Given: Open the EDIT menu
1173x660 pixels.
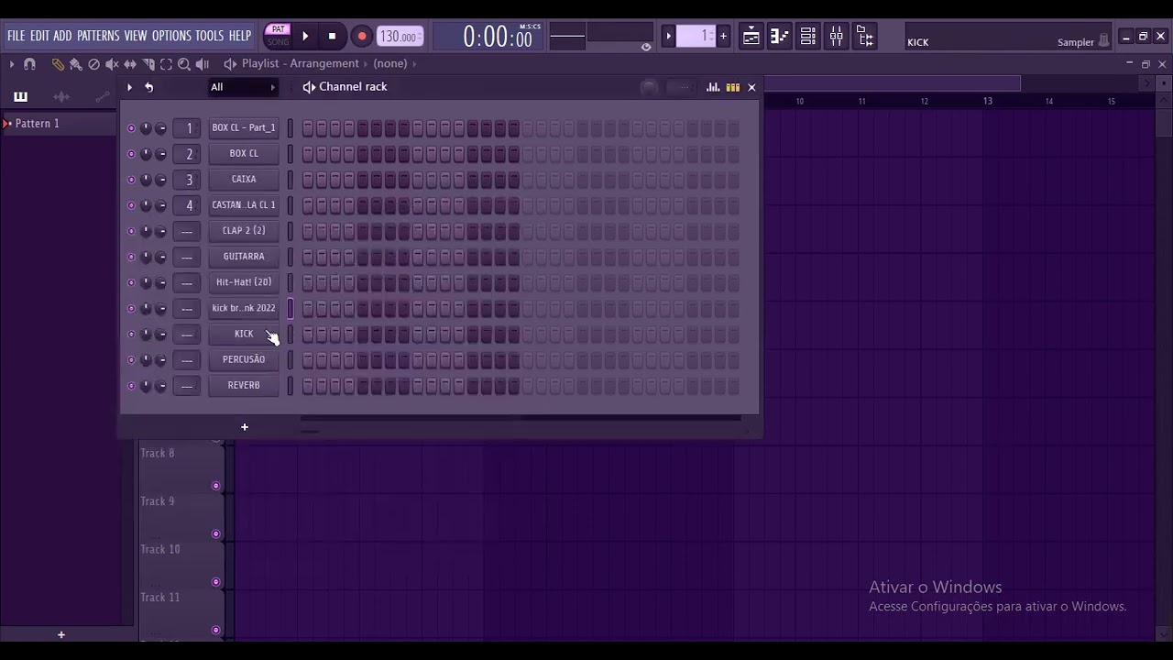Looking at the screenshot, I should (39, 36).
